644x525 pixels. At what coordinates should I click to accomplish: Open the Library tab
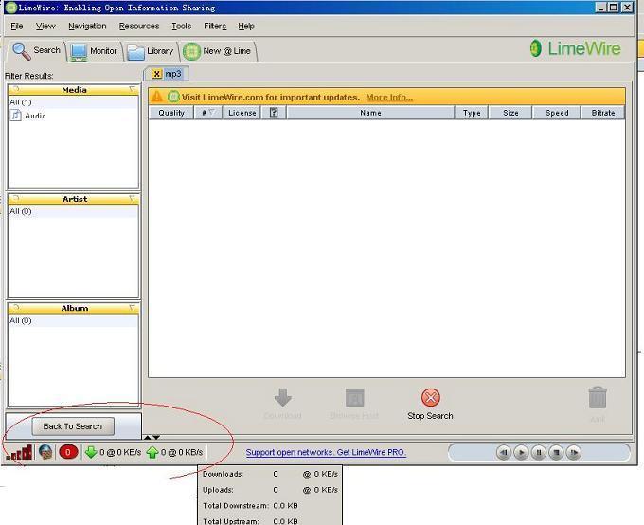(151, 51)
